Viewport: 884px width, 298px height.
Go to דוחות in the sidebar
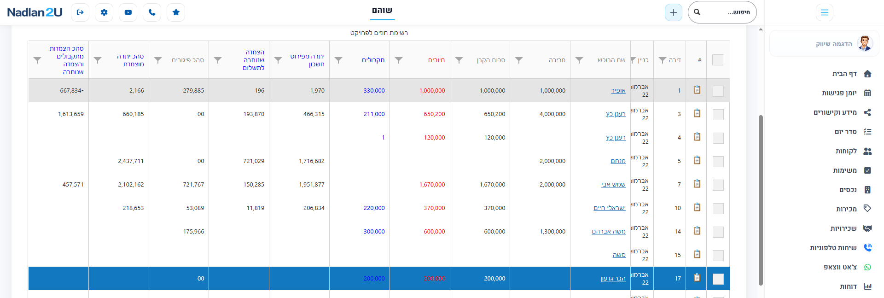(x=855, y=286)
